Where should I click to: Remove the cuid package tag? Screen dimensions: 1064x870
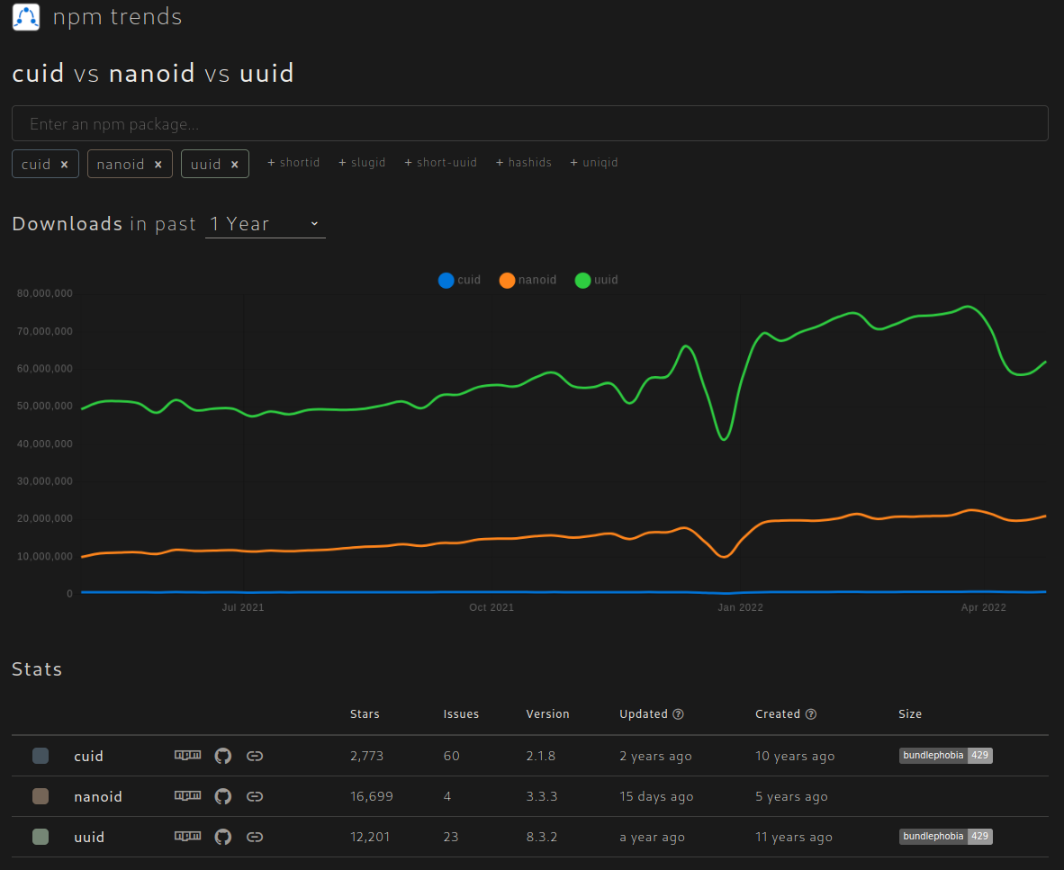tap(65, 164)
